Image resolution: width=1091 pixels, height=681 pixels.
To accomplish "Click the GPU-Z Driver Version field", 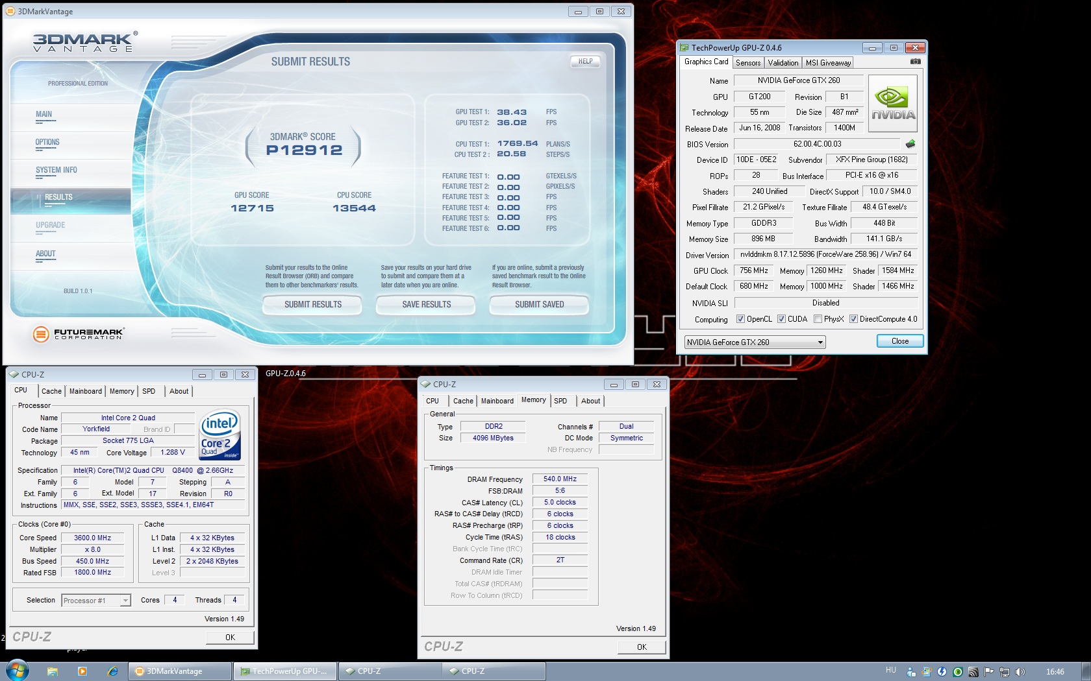I will pos(825,254).
